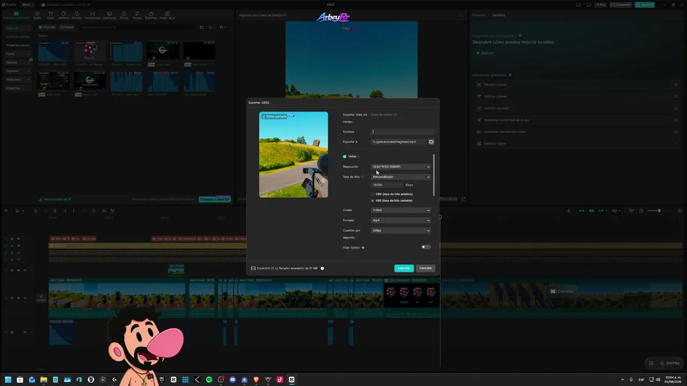Switch to the Detalles tab in right panel
Image resolution: width=687 pixels, height=386 pixels.
(x=499, y=15)
